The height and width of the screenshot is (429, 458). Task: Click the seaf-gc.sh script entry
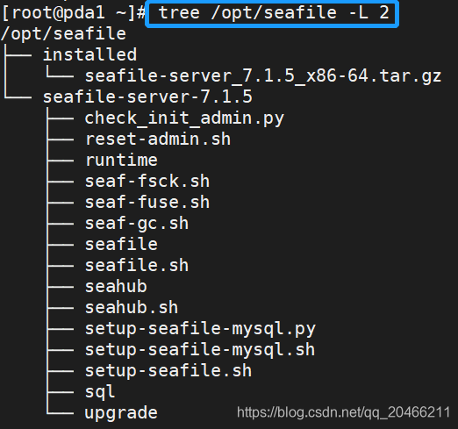coord(137,224)
